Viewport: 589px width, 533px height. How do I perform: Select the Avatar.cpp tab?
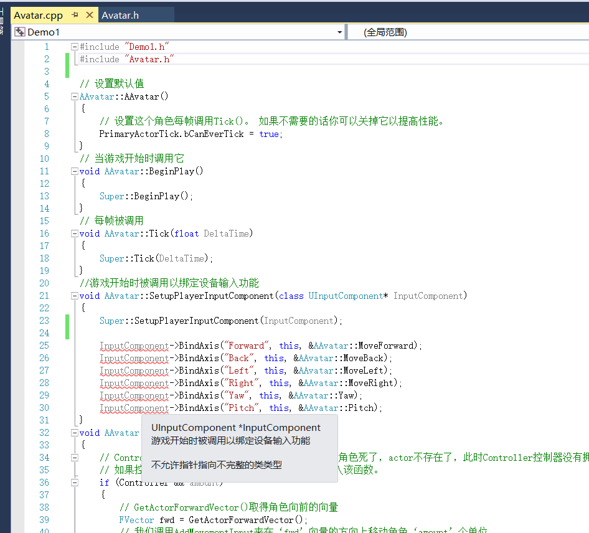point(39,16)
